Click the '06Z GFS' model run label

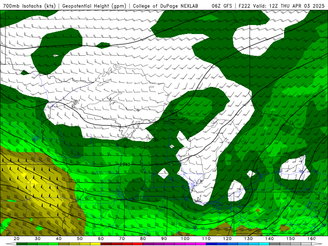pos(222,6)
